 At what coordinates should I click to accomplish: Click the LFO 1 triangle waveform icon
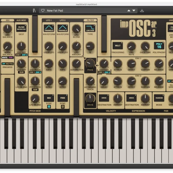[49, 28]
